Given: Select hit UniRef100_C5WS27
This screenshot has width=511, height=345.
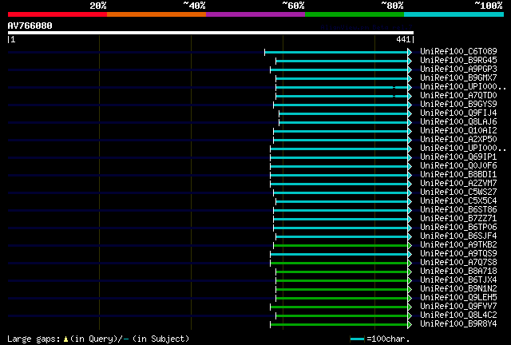Looking at the screenshot, I should click(458, 192).
